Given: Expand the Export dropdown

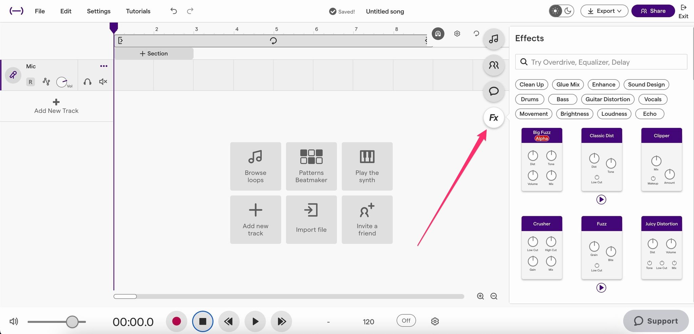Looking at the screenshot, I should (x=604, y=10).
